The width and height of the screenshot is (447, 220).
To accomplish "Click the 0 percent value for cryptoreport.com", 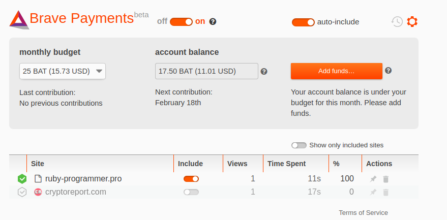I will click(x=351, y=192).
